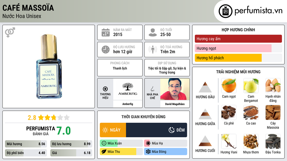Click the Giá 6.18 score bar
287x161 pixels.
coord(71,153)
